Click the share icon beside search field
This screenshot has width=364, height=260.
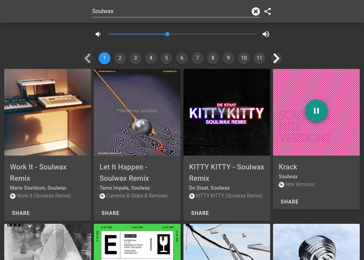click(268, 11)
